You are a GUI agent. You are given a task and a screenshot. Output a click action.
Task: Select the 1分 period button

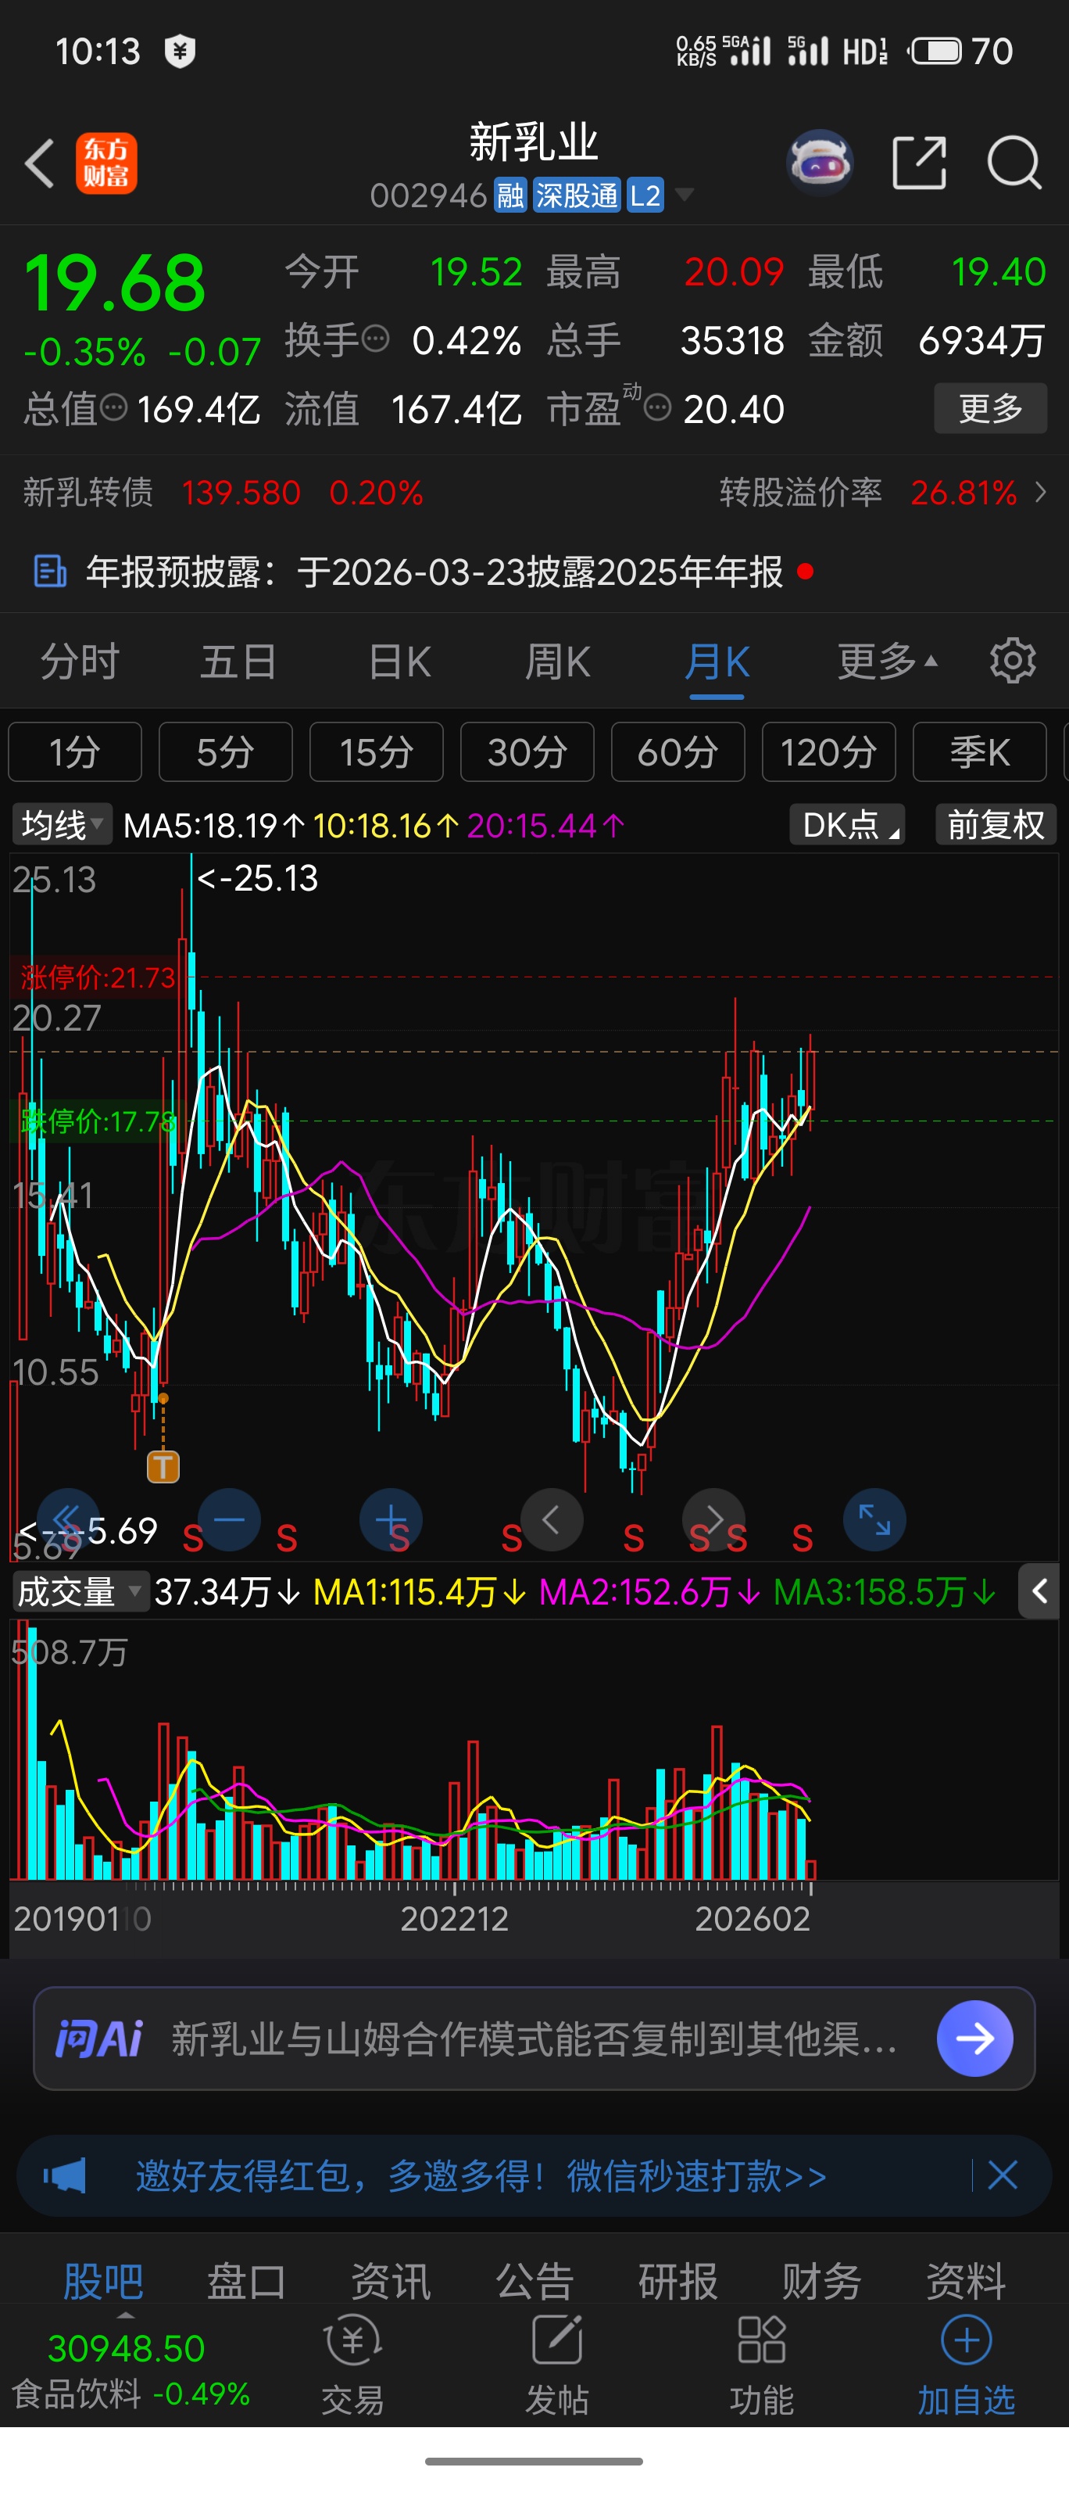(74, 751)
